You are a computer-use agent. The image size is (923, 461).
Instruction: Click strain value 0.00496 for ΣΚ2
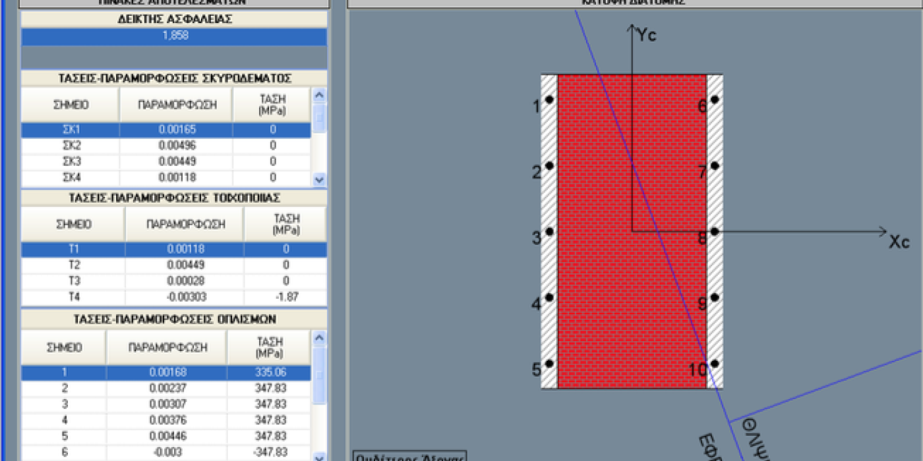pos(177,146)
